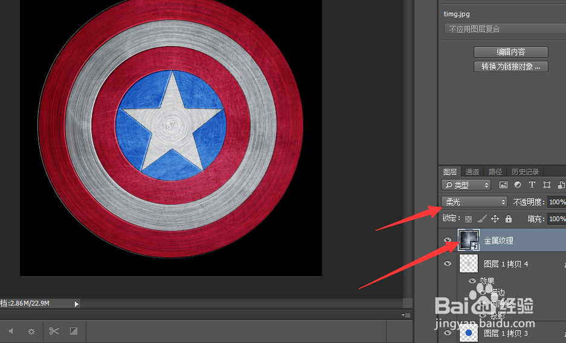566x343 pixels.
Task: Split at playhead with scissors icon
Action: [x=54, y=331]
